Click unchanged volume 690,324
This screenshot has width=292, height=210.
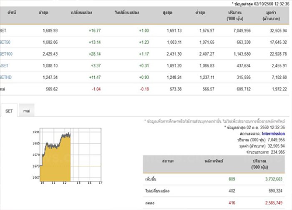(275, 191)
